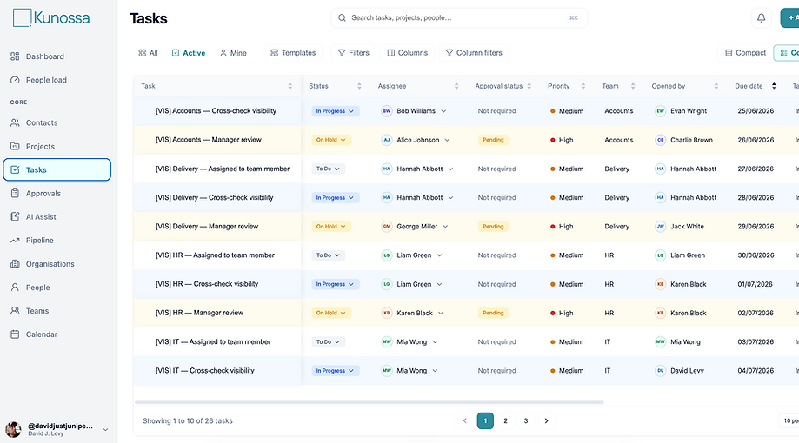799x443 pixels.
Task: Change assignee George Miller dropdown
Action: pos(445,227)
